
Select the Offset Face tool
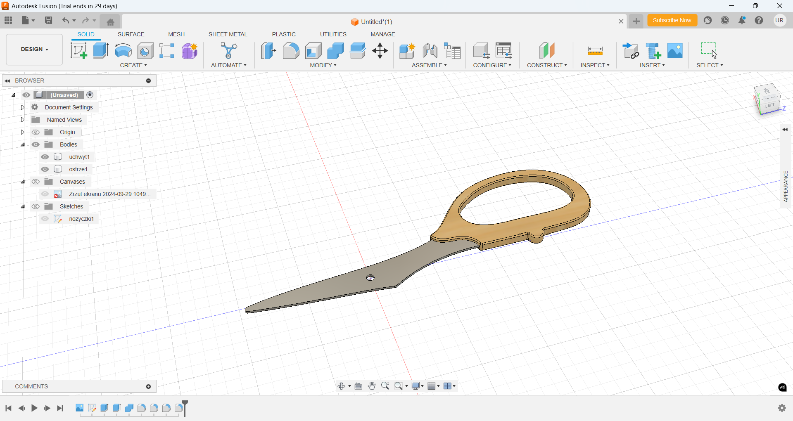(x=358, y=51)
